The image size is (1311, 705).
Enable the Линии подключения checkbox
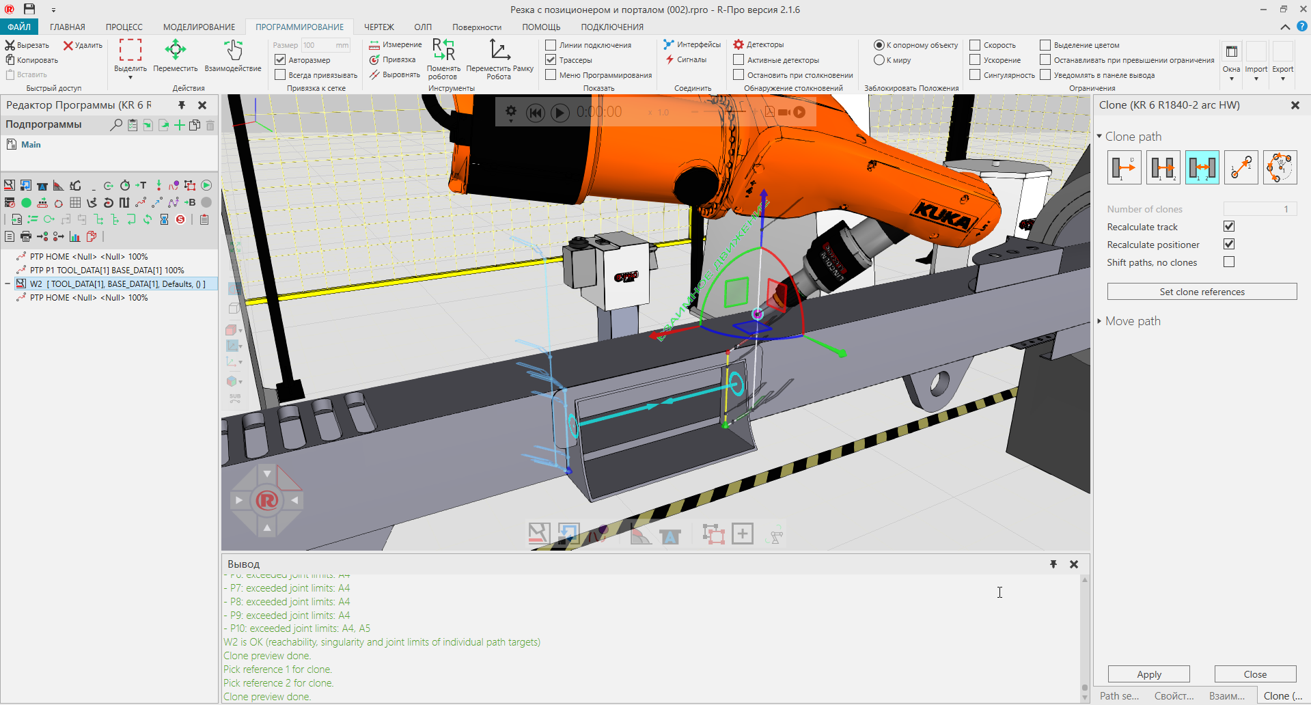[551, 45]
